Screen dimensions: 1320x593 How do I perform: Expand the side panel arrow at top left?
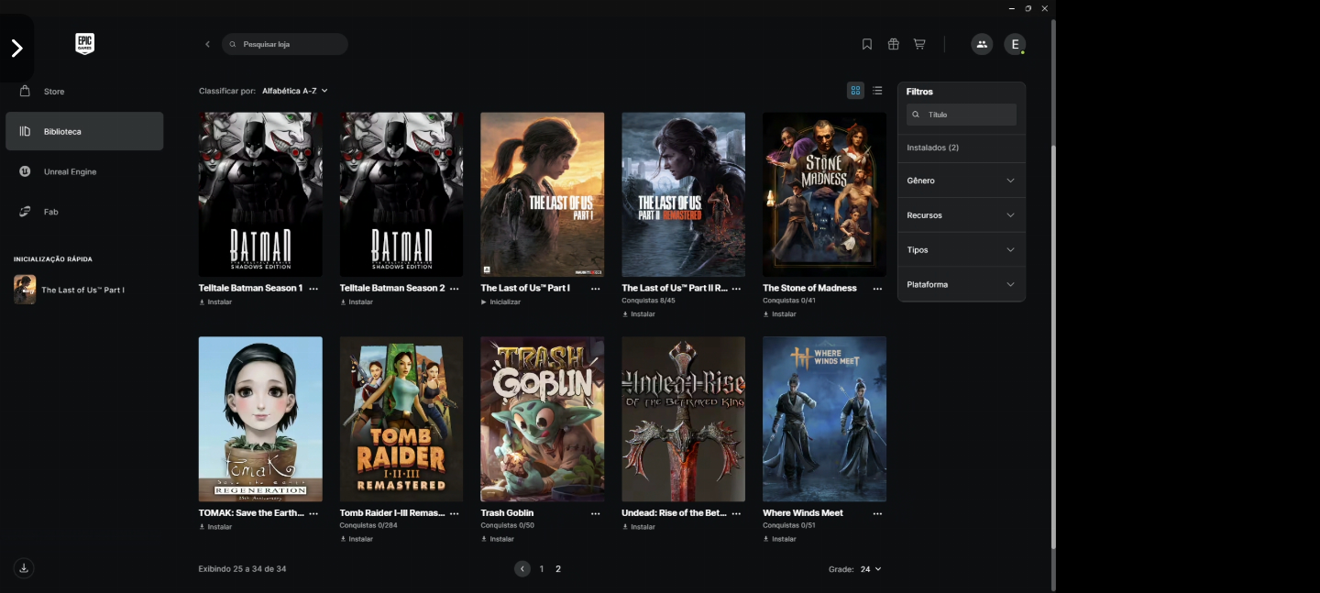(x=16, y=49)
